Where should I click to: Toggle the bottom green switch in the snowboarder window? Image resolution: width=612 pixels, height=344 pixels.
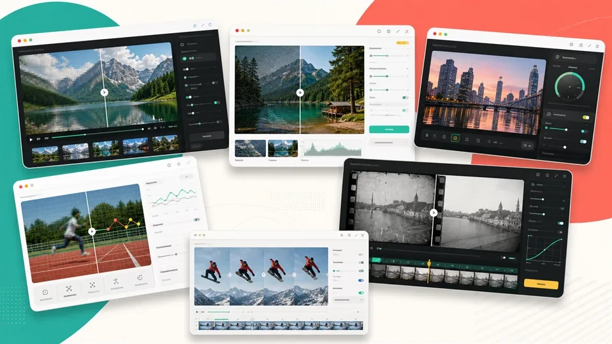click(x=361, y=292)
